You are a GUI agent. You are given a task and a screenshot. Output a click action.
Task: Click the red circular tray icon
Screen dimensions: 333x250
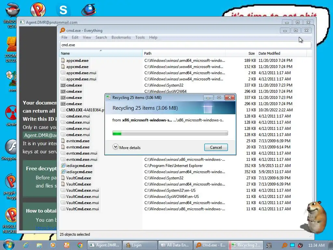point(300,245)
